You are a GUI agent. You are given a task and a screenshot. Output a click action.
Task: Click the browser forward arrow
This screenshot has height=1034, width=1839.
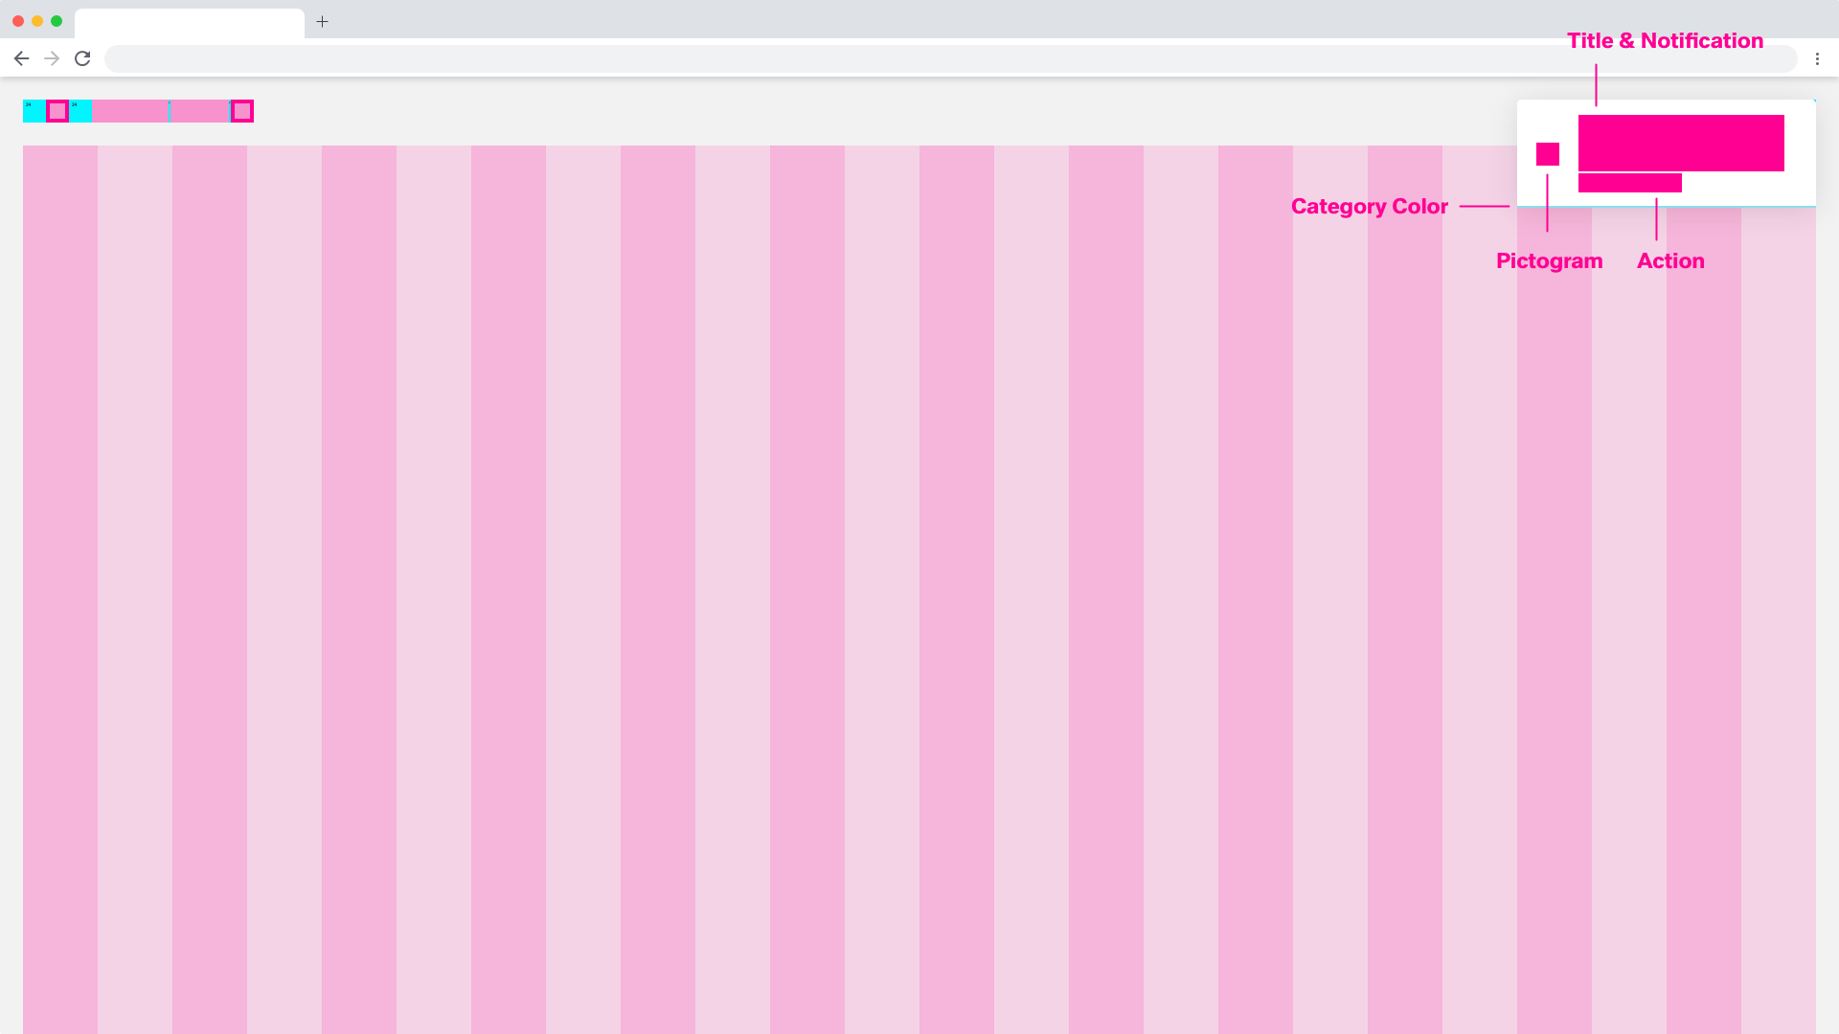(52, 58)
